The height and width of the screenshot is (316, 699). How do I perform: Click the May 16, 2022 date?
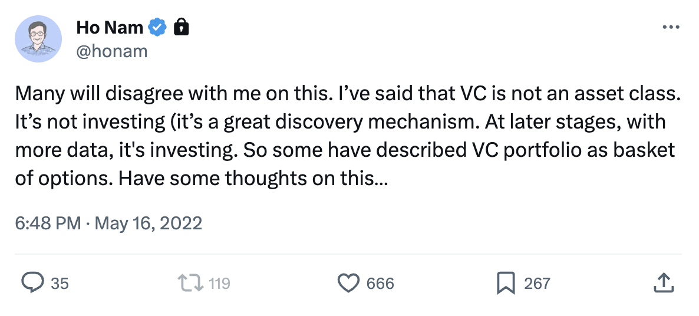(x=148, y=223)
